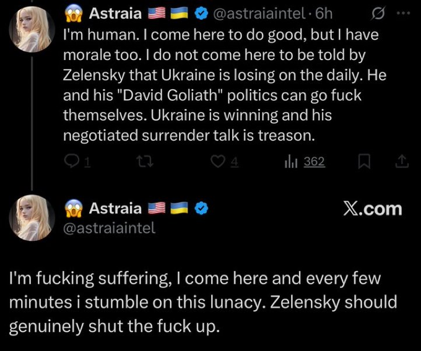Click the reply speech bubble icon
The image size is (421, 351).
pyautogui.click(x=72, y=162)
